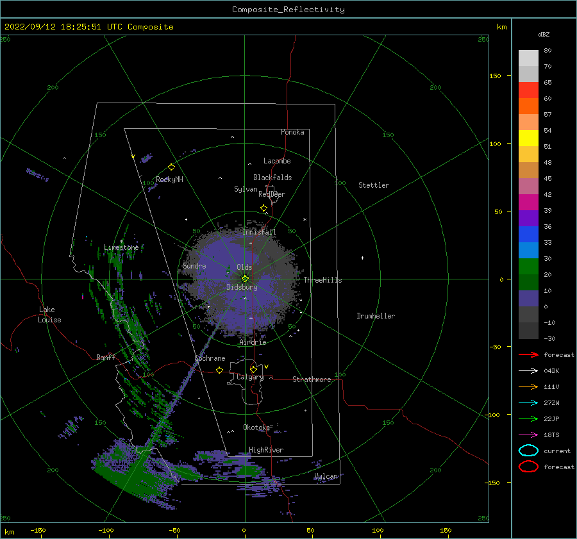
Task: Click the cyan 27ZW arrow in legend
Action: 528,403
